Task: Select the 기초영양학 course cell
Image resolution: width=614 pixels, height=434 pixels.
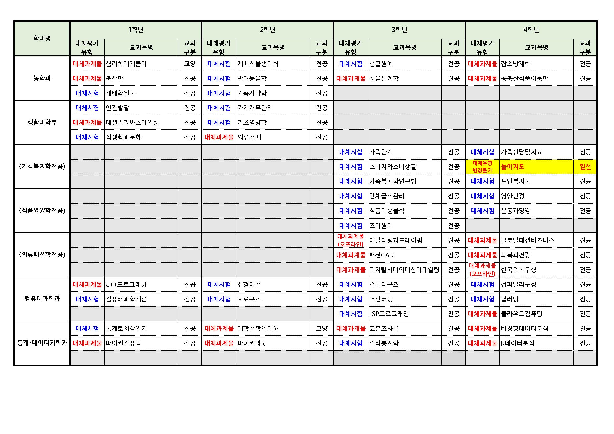Action: (273, 122)
